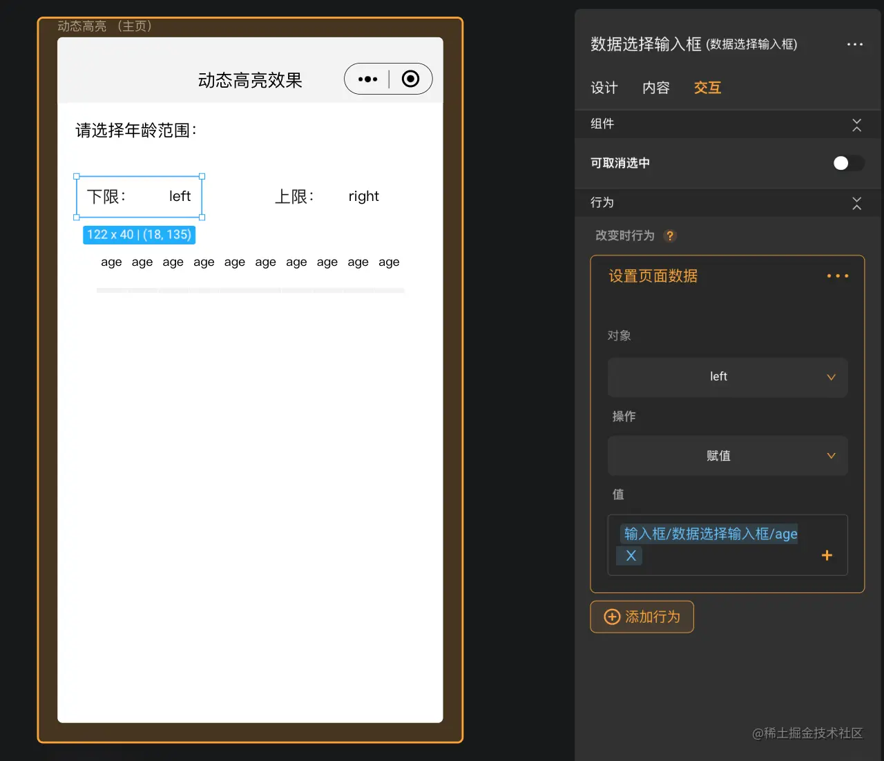Click the 动态高亮效果 page title
The height and width of the screenshot is (761, 884).
pos(250,81)
